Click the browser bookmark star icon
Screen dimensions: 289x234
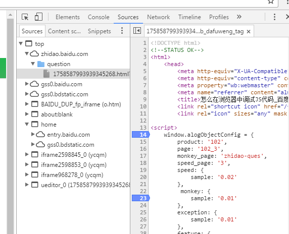pos(271,2)
